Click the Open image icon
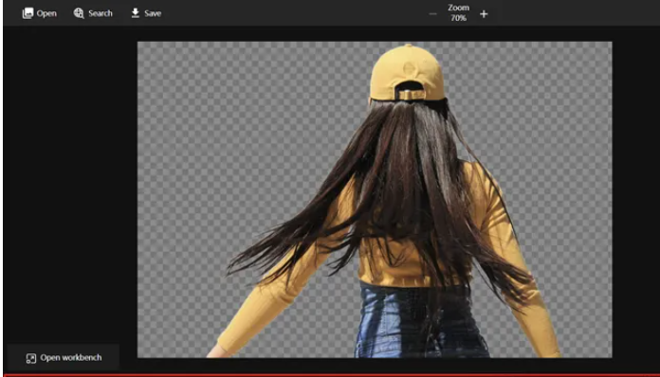Screen dimensions: 660x377 [27, 13]
